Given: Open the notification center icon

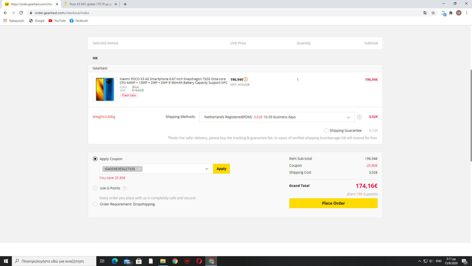Looking at the screenshot, I should coord(465,261).
